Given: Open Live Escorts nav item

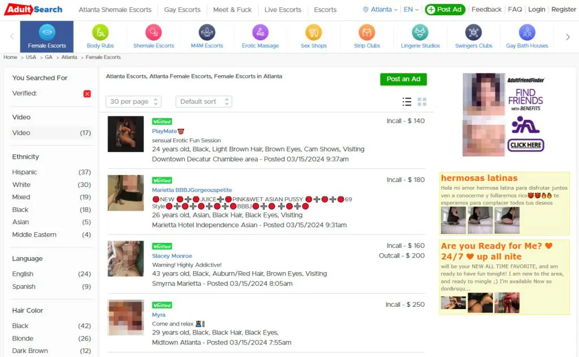Looking at the screenshot, I should coord(283,10).
